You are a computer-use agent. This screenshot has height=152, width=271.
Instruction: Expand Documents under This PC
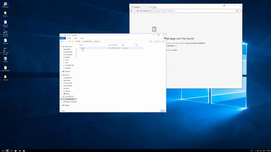tap(62, 83)
